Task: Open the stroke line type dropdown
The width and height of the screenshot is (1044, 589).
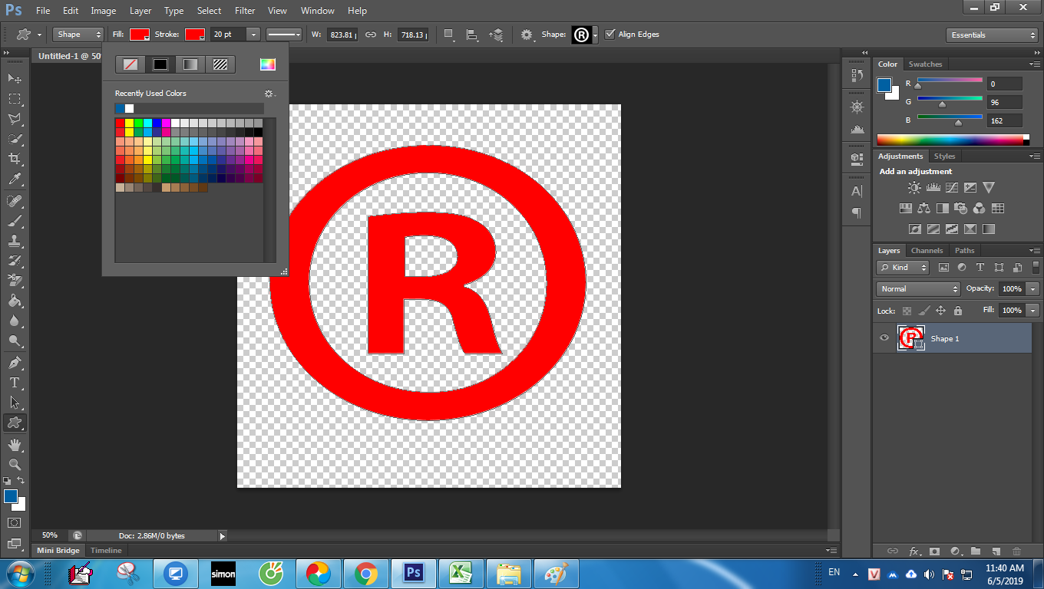Action: 284,35
